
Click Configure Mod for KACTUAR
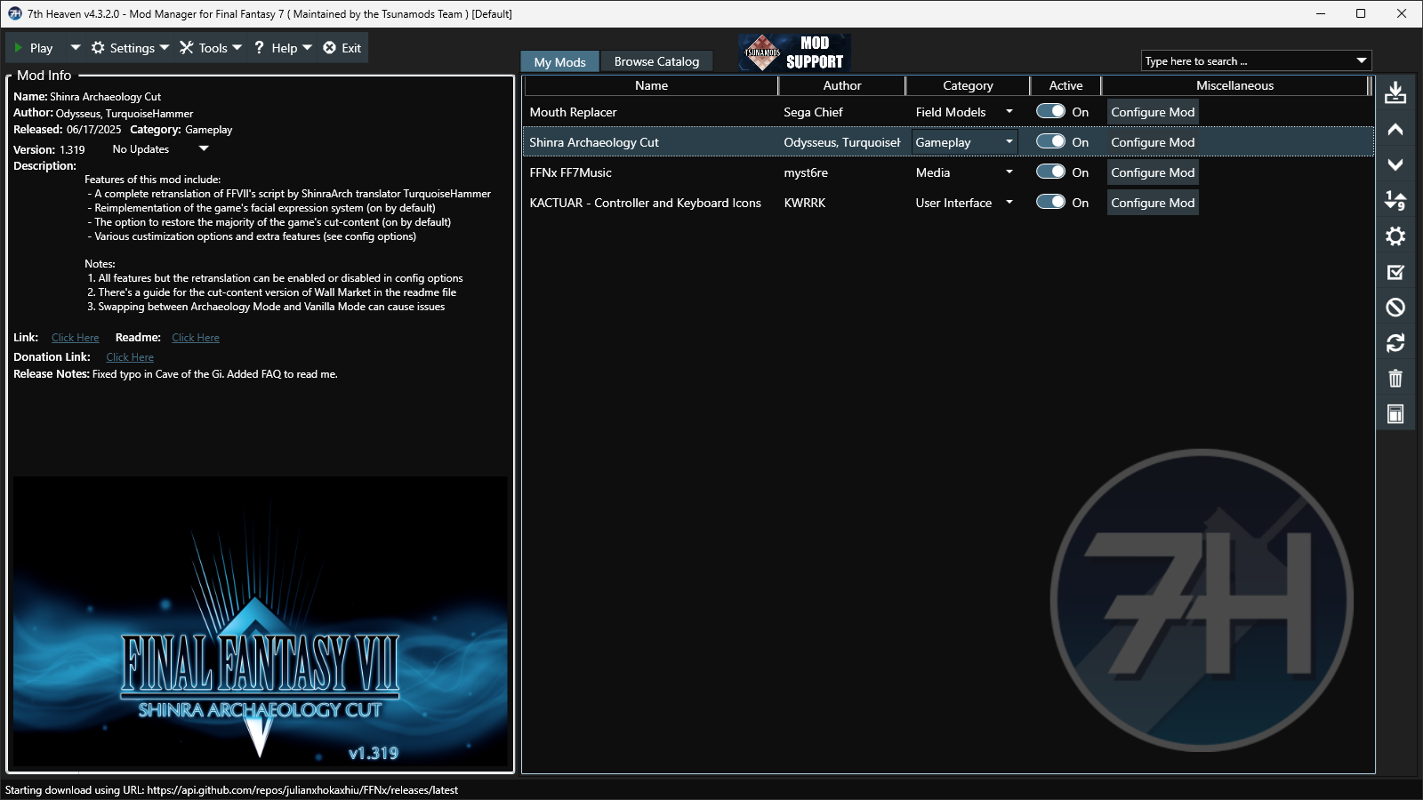coord(1153,203)
